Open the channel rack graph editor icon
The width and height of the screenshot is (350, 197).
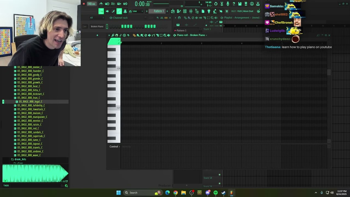[x=162, y=18]
